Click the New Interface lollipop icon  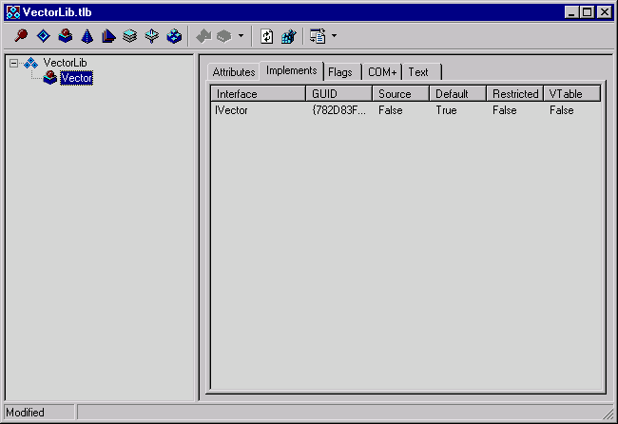21,36
